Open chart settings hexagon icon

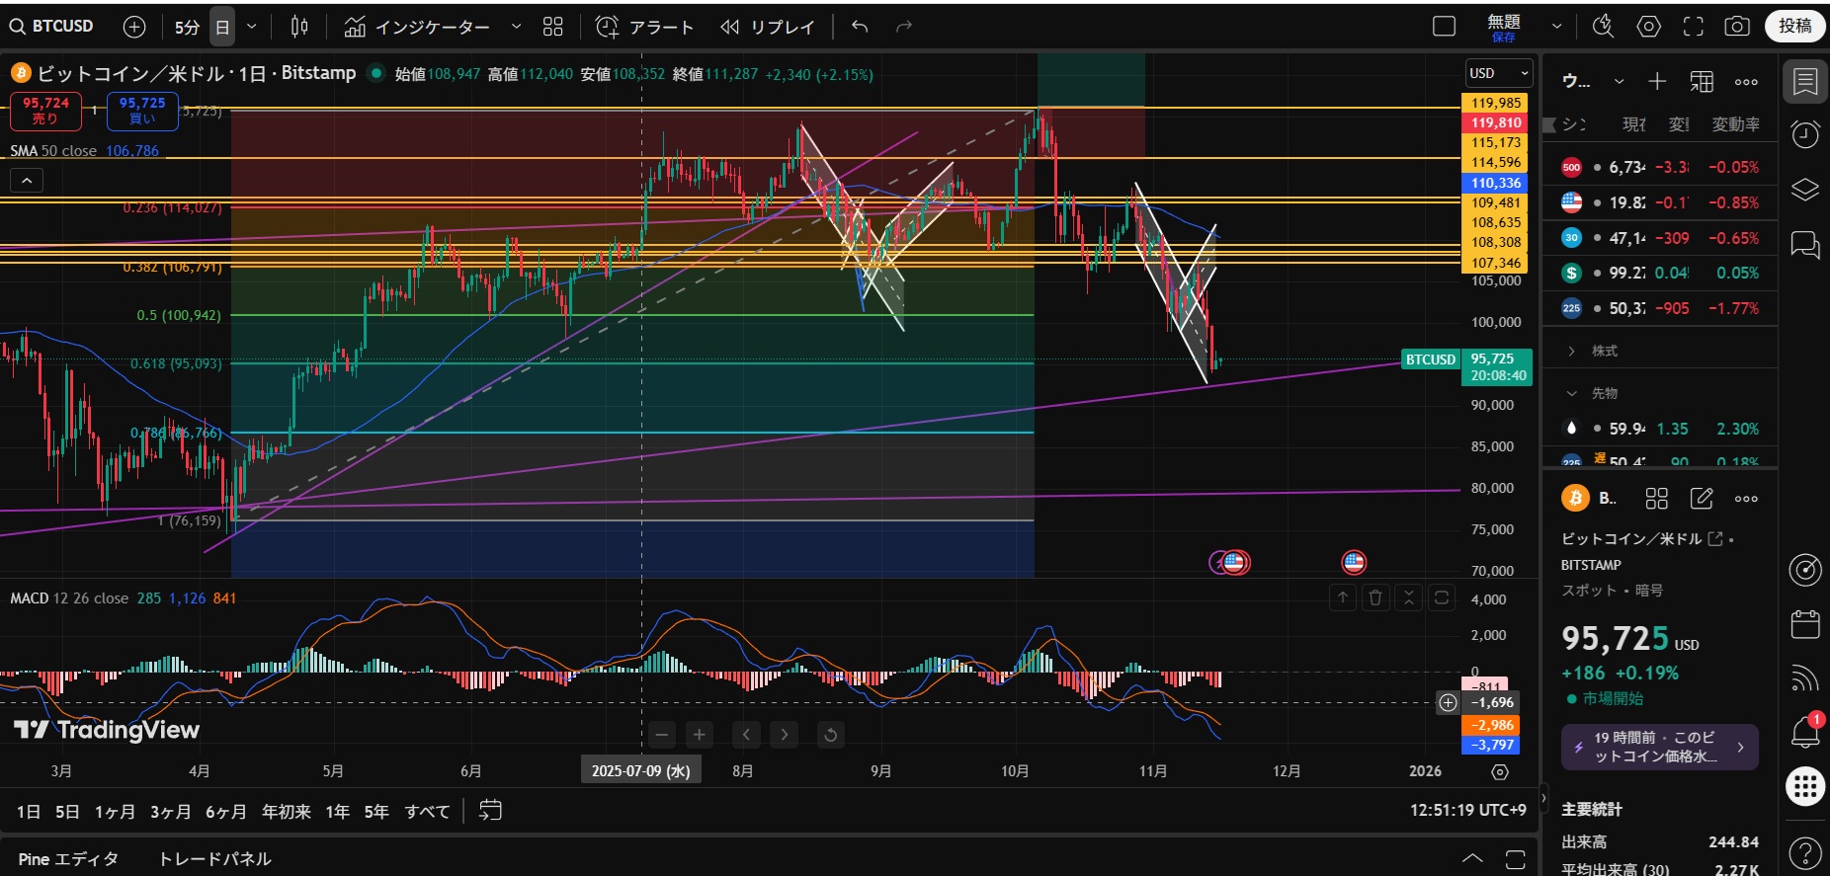(1648, 27)
